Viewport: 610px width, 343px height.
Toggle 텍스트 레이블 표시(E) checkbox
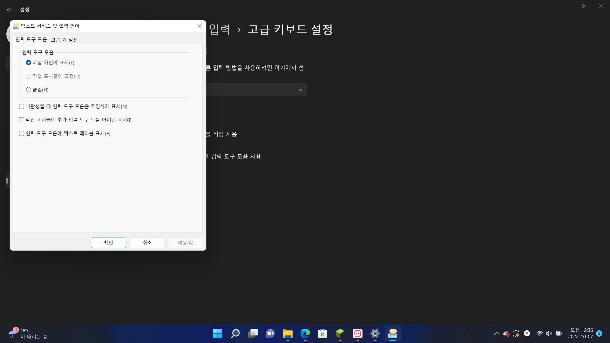tap(22, 133)
